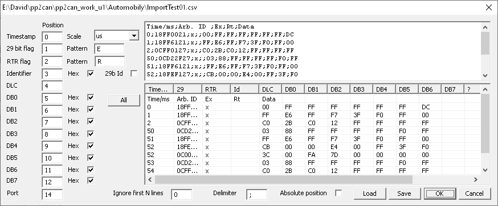Click the All button

124,100
